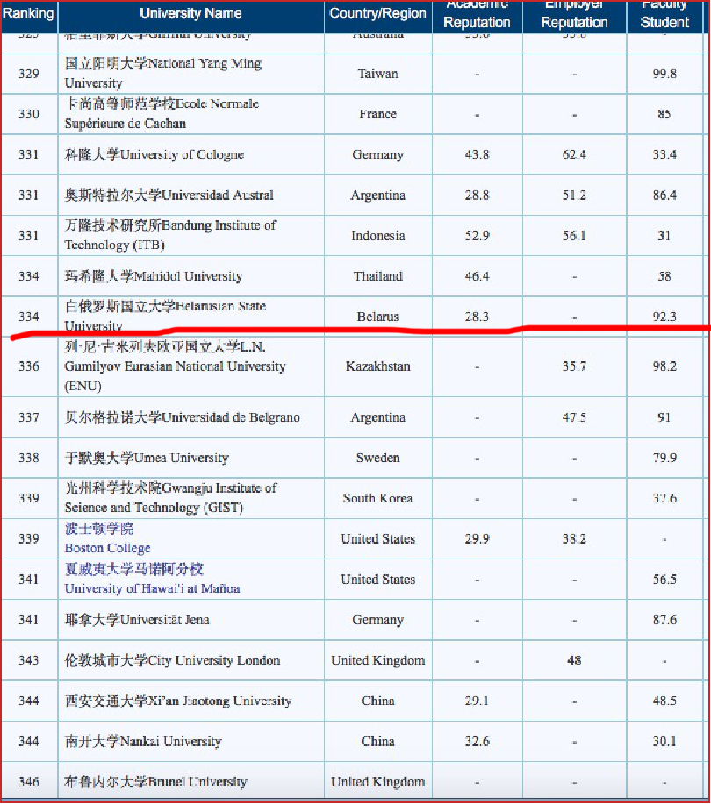The width and height of the screenshot is (711, 804).
Task: Click the Faculty Student column header
Action: [664, 16]
